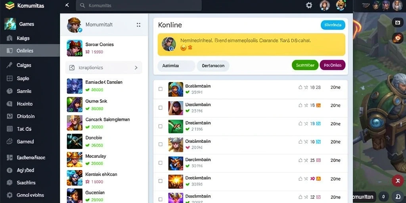
Task: Click the Tak Os grid icon in sidebar
Action: pyautogui.click(x=10, y=129)
